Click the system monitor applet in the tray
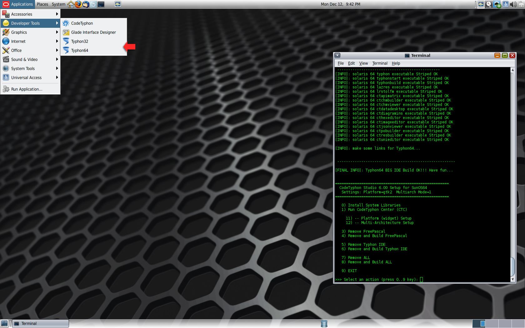This screenshot has width=525, height=328. point(481,4)
